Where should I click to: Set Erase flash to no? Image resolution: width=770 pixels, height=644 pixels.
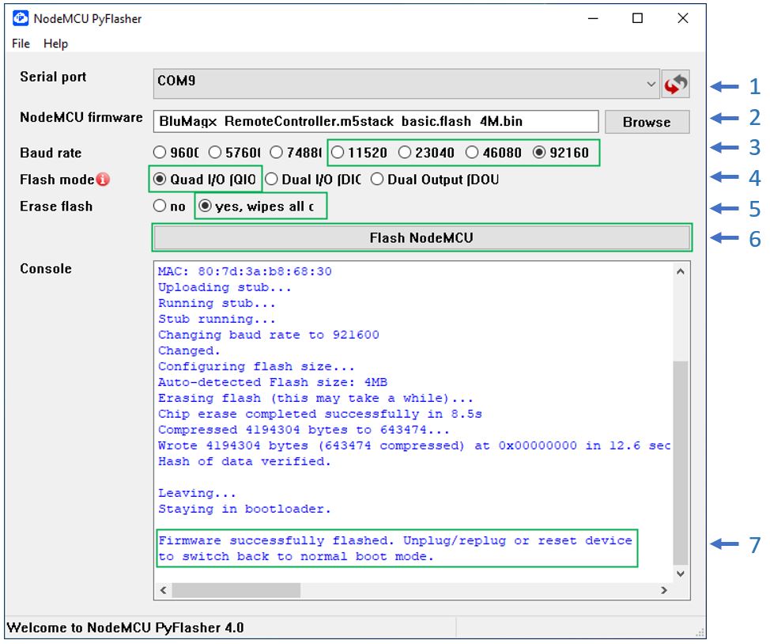point(169,206)
